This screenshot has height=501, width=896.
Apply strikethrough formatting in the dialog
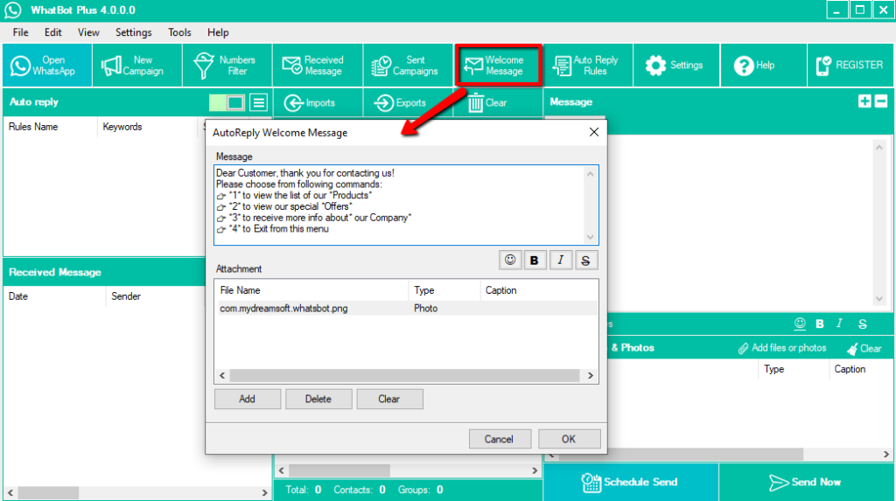584,261
